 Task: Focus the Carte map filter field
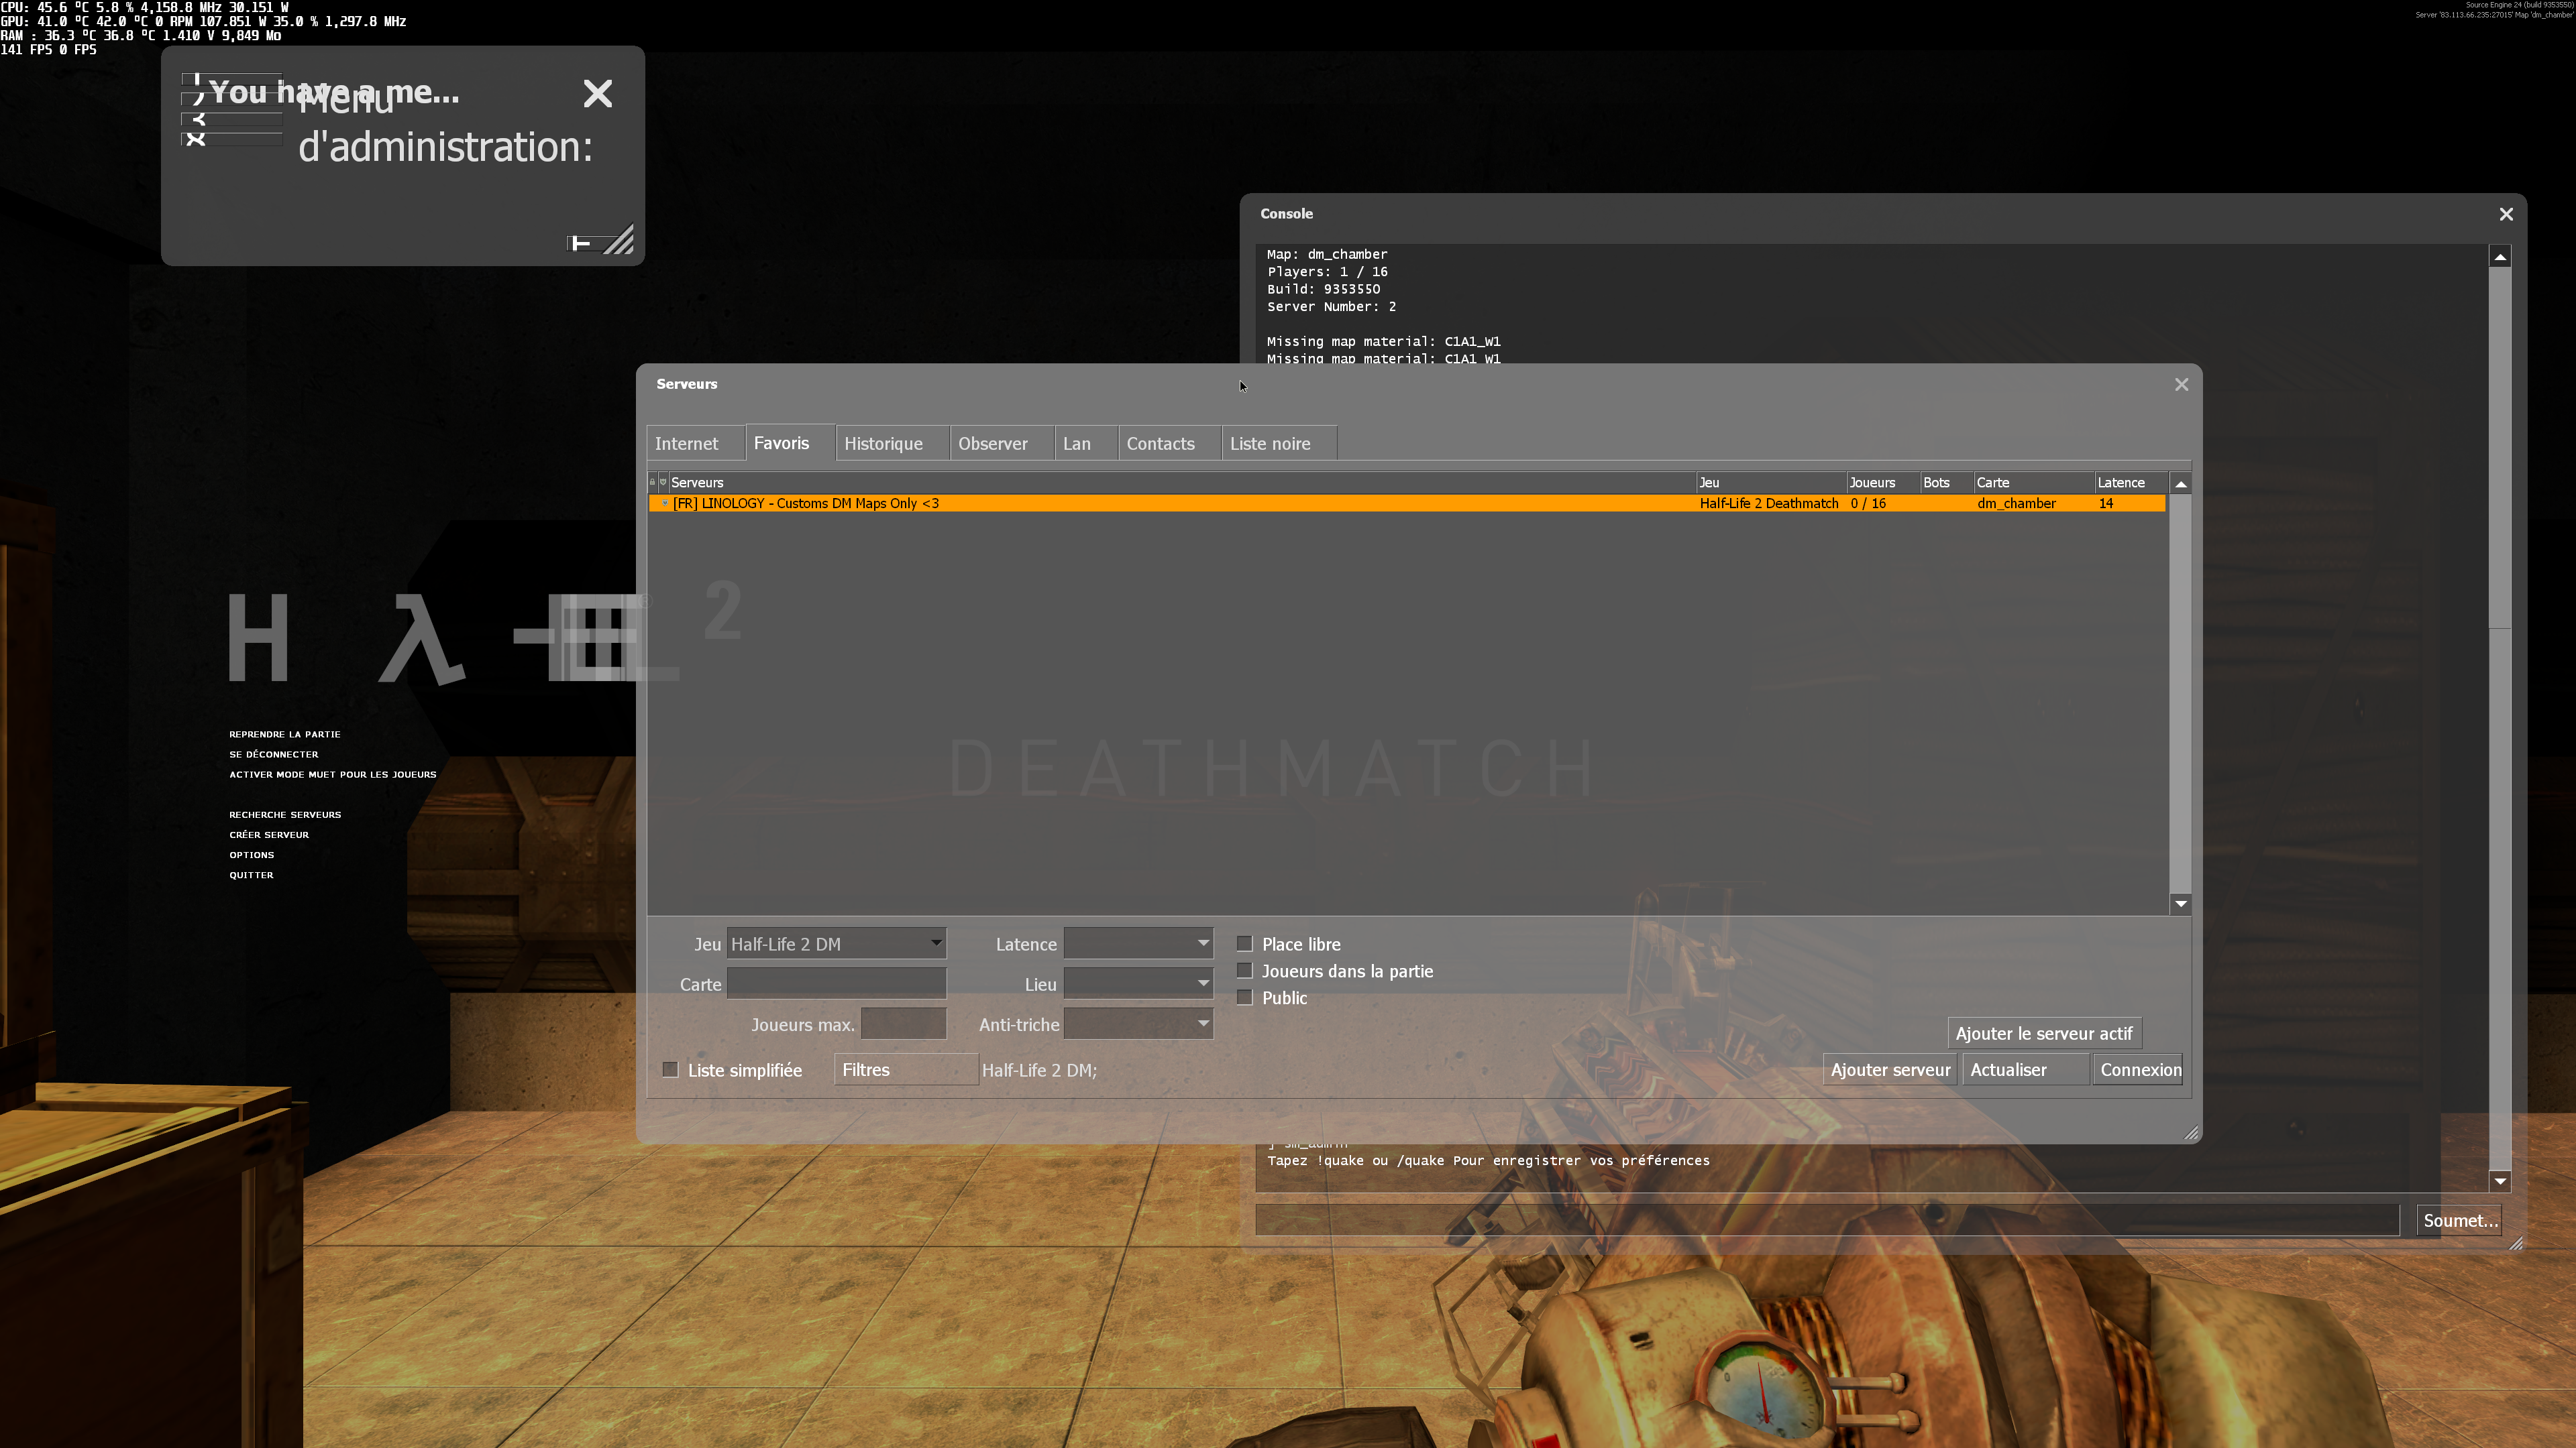[836, 984]
